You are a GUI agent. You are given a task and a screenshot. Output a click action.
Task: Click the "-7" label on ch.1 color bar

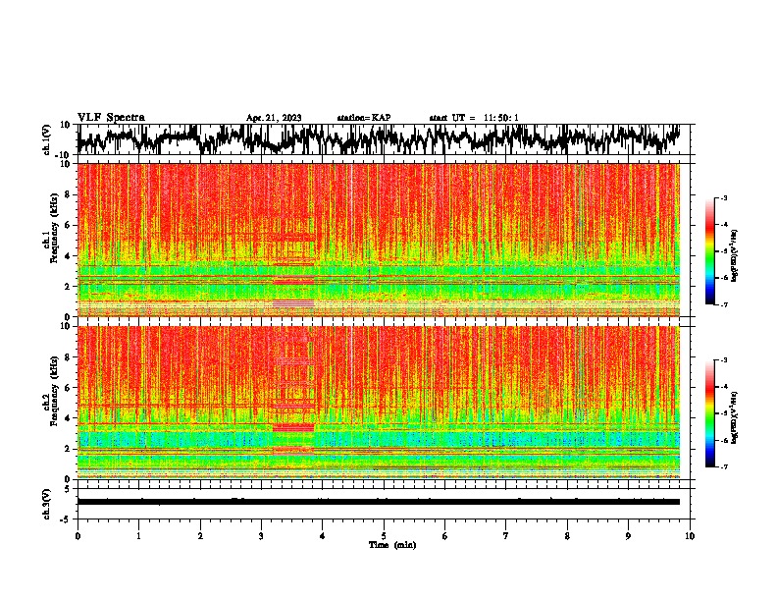click(724, 304)
